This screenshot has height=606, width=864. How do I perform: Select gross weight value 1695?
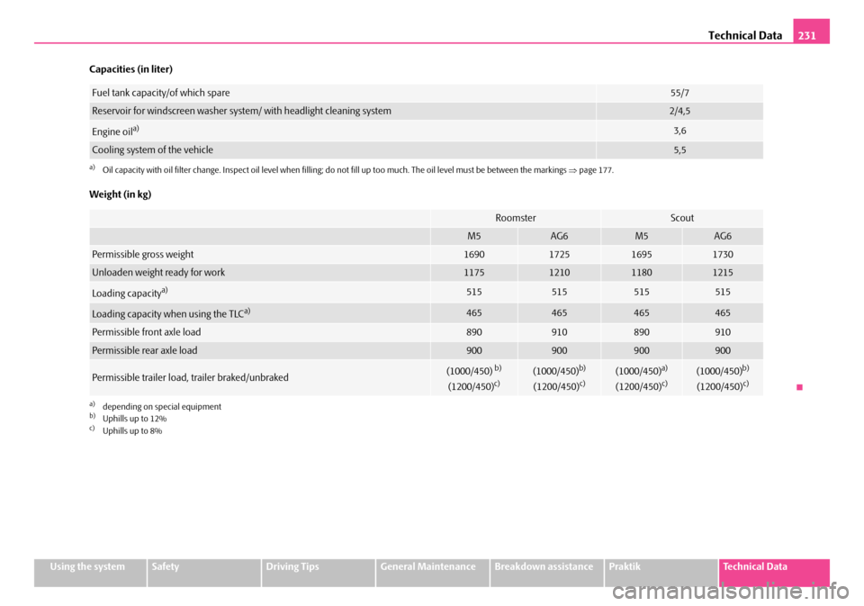coord(642,254)
